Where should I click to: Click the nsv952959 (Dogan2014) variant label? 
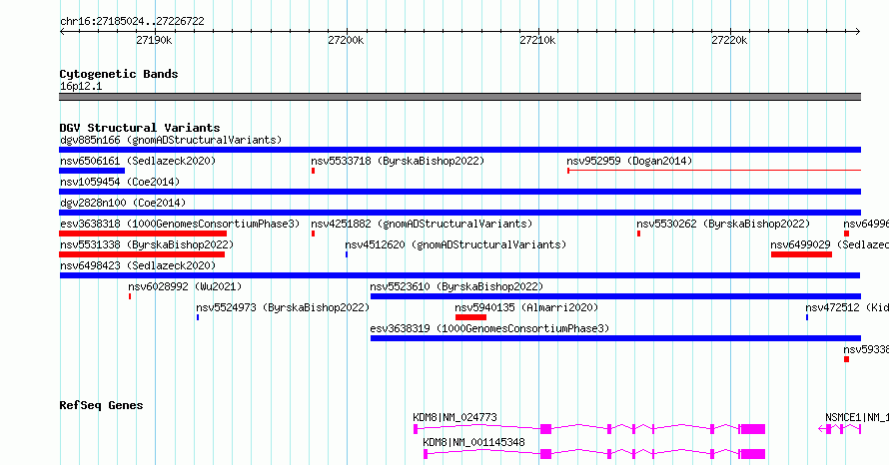pos(629,161)
